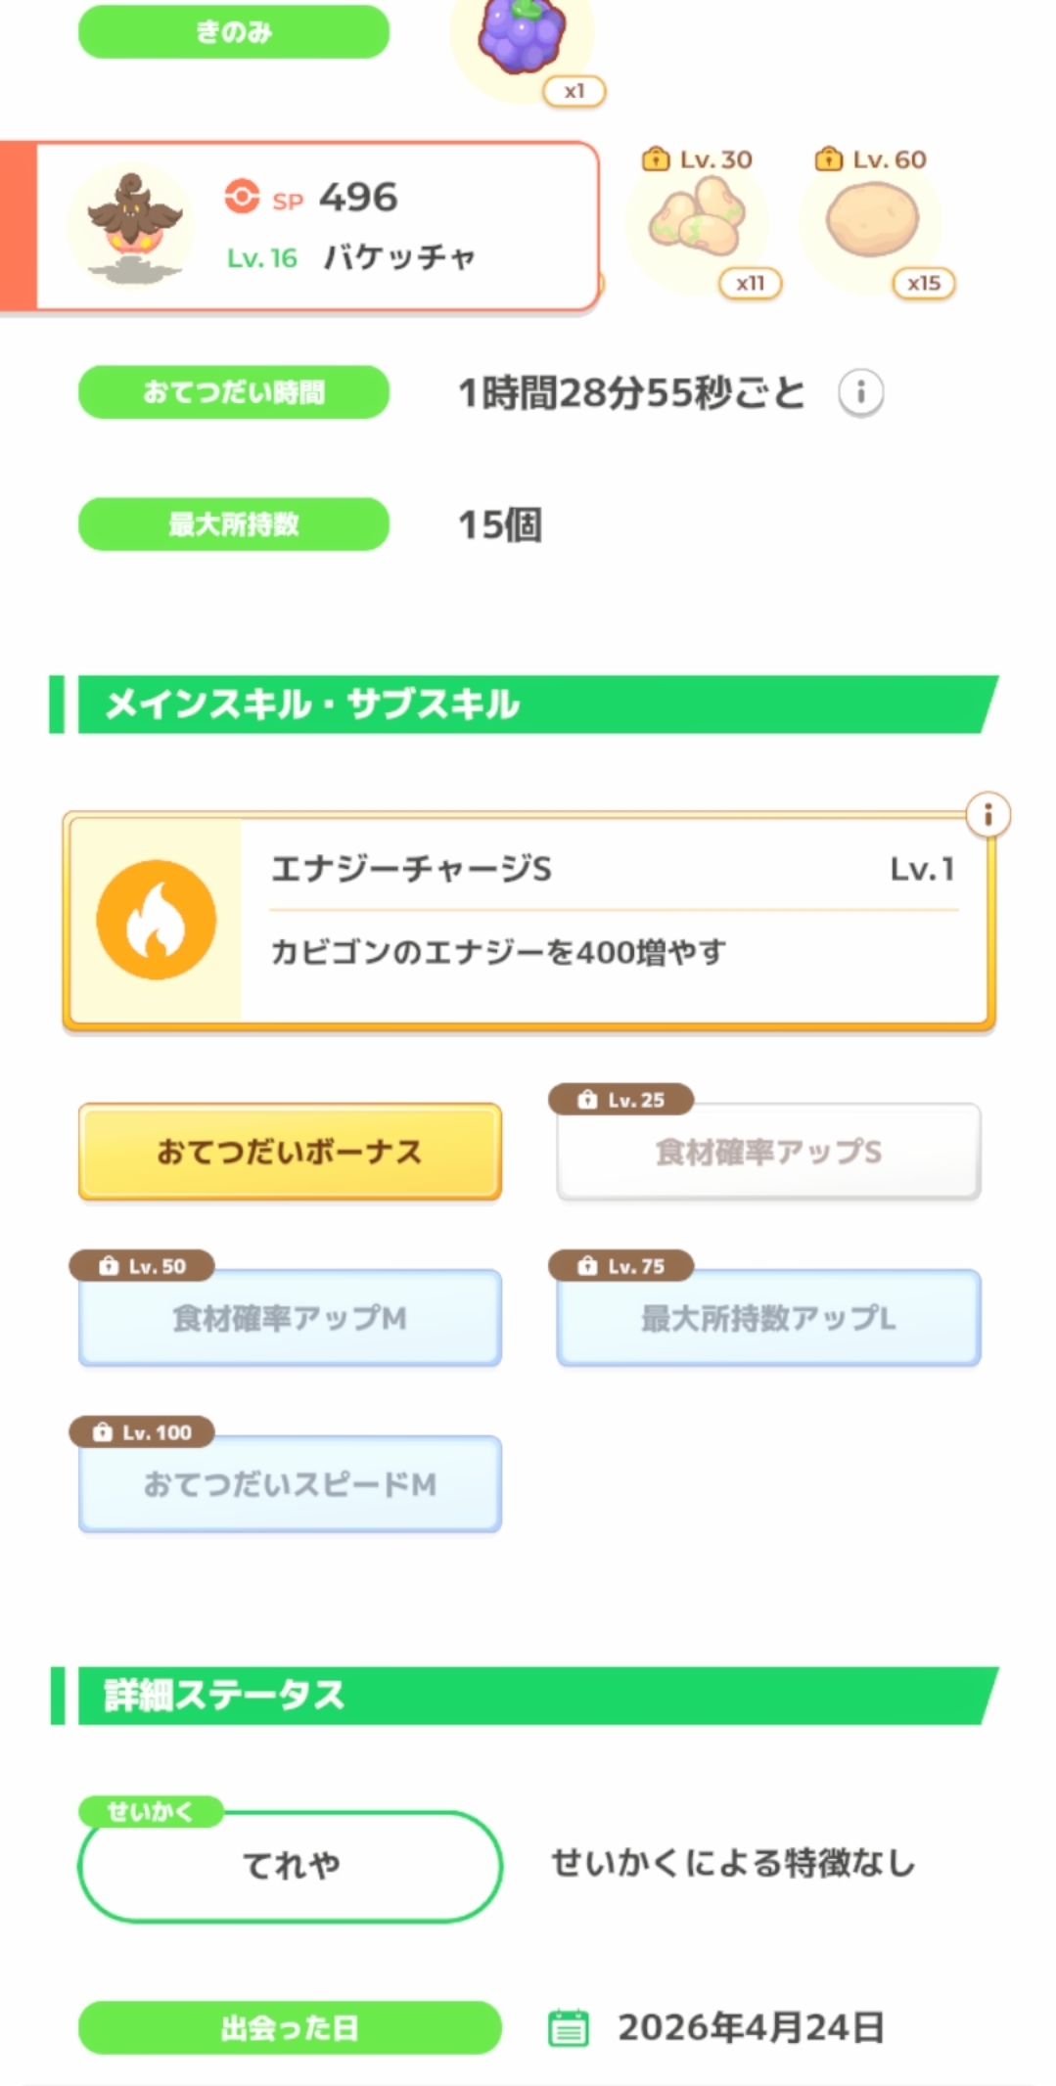Tap the locked 最大所持数アップL skill

point(768,1318)
